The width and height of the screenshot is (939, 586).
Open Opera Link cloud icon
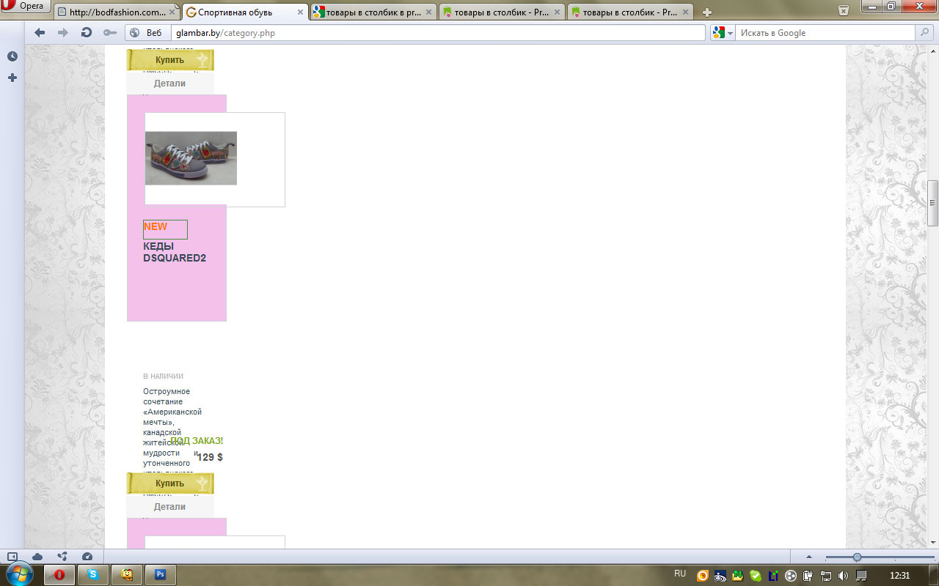(37, 557)
